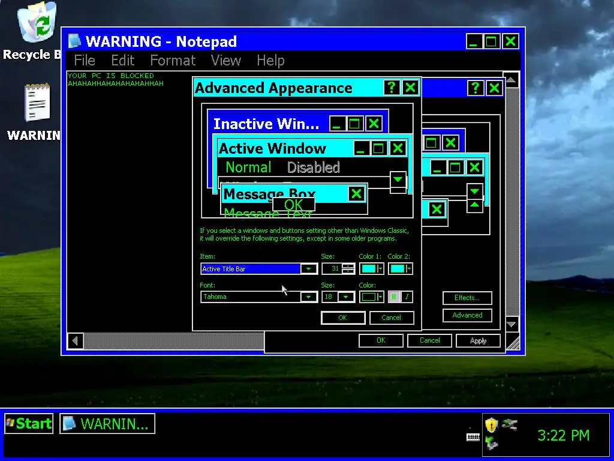This screenshot has height=461, width=614.
Task: Open the Item dropdown showing Active Title Bar
Action: [309, 268]
